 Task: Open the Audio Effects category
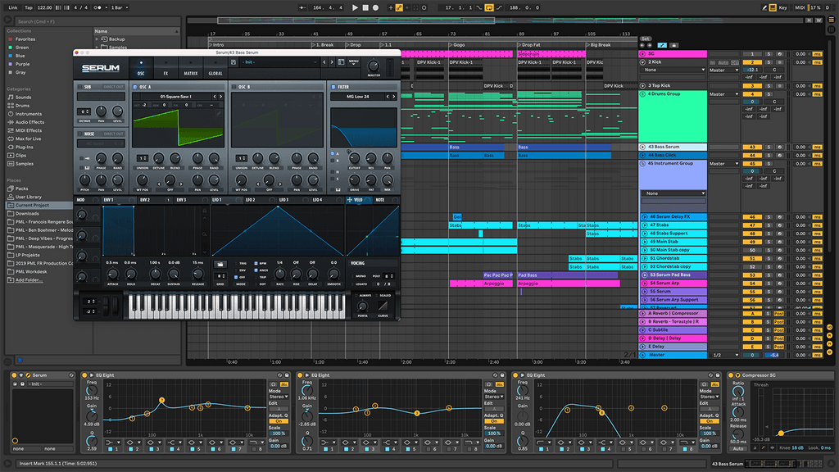click(29, 122)
